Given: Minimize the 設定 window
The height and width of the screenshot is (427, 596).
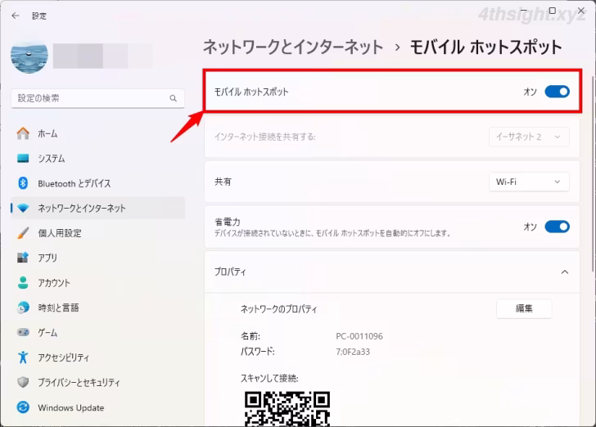Looking at the screenshot, I should click(524, 11).
